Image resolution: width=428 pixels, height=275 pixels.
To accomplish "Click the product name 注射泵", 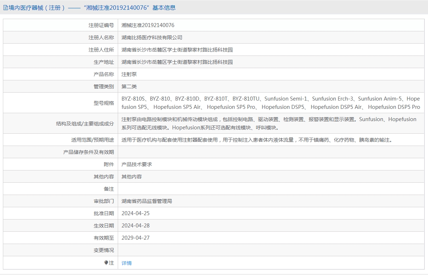I will pos(129,74).
